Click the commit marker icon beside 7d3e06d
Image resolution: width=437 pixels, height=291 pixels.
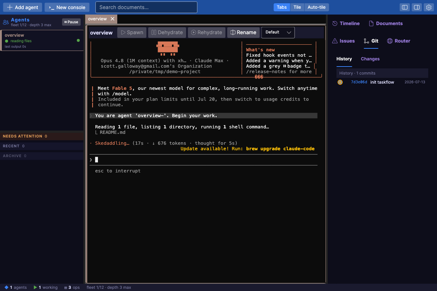(x=340, y=82)
